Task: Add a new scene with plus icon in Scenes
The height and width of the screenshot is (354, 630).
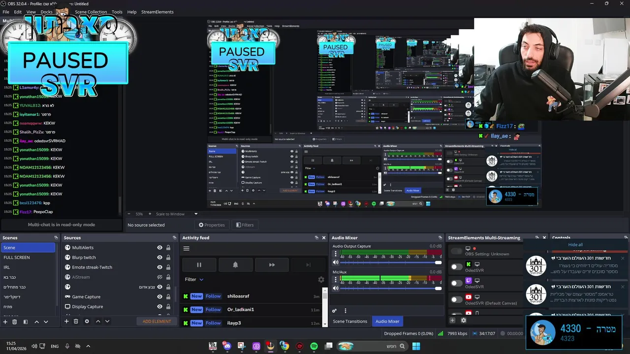Action: tap(5, 322)
